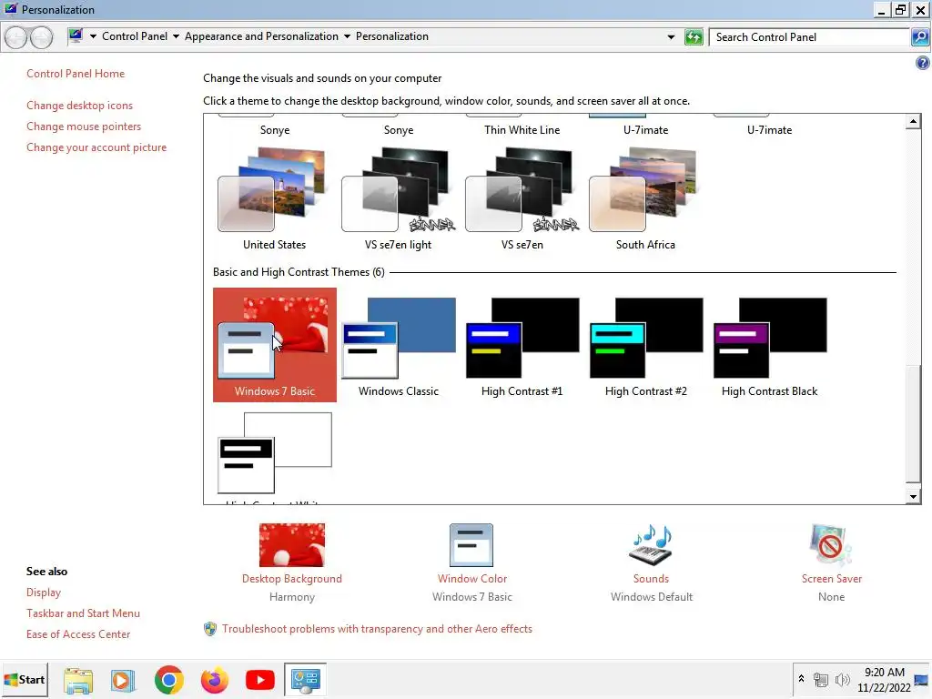The image size is (932, 699).
Task: Click the Window Color text link
Action: 472,579
